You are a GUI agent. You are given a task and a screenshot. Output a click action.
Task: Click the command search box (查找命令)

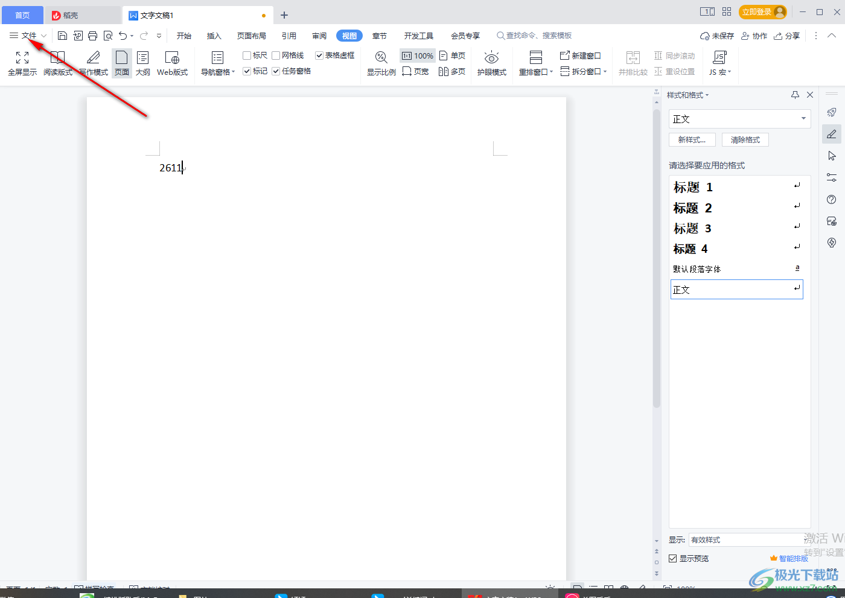click(535, 36)
